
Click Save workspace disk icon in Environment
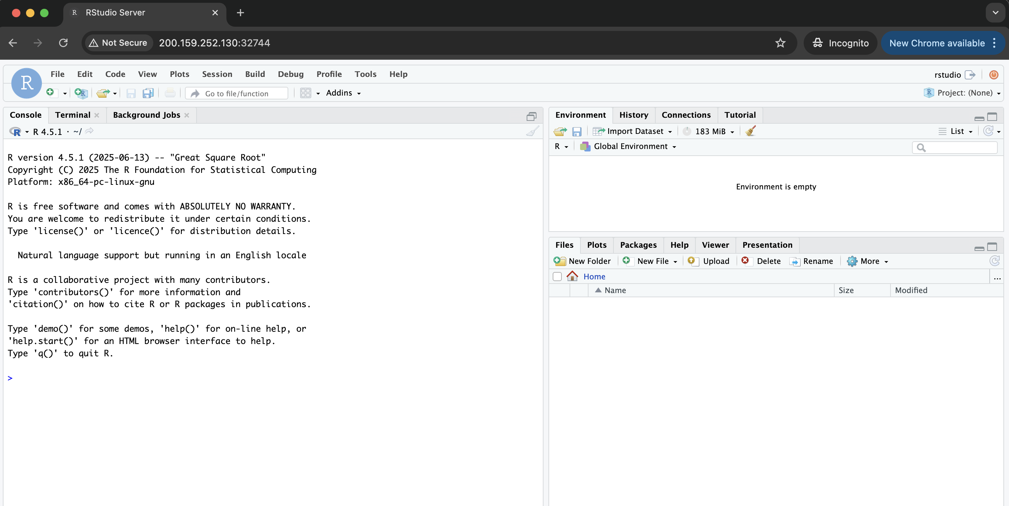click(x=577, y=131)
